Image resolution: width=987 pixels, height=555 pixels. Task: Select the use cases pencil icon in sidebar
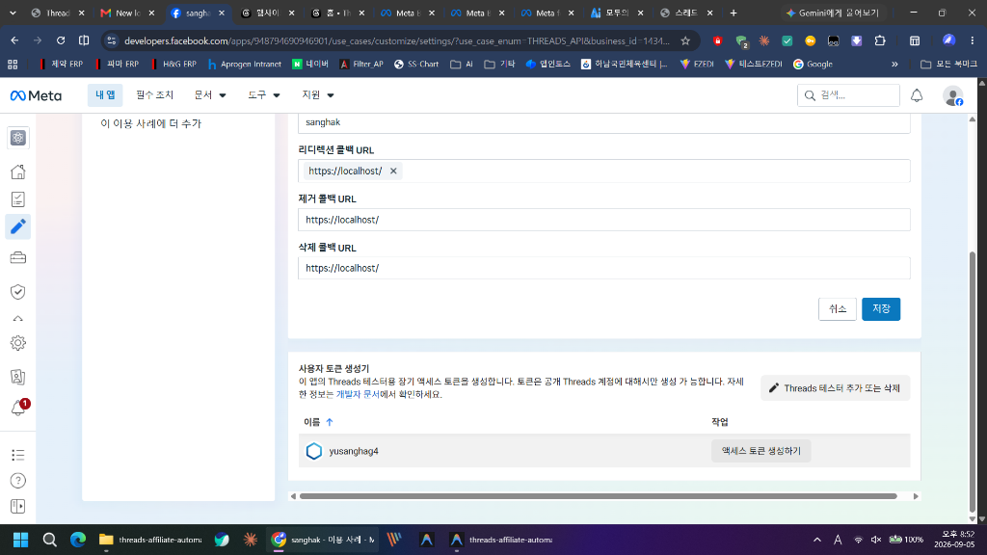pyautogui.click(x=17, y=226)
